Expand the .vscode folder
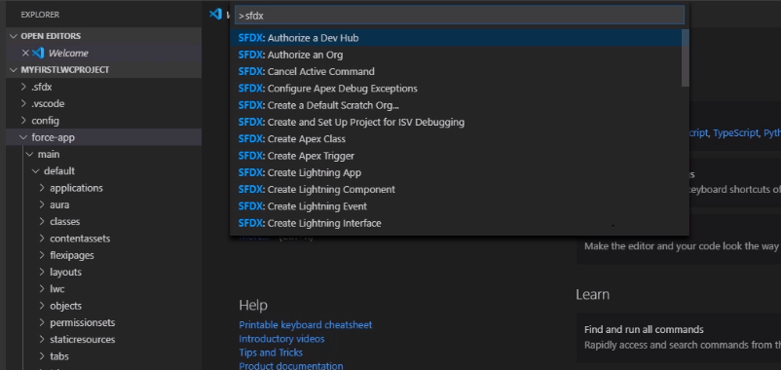Image resolution: width=781 pixels, height=370 pixels. [48, 103]
